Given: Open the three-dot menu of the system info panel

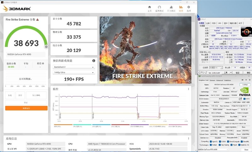Looking at the screenshot, I should [188, 138].
